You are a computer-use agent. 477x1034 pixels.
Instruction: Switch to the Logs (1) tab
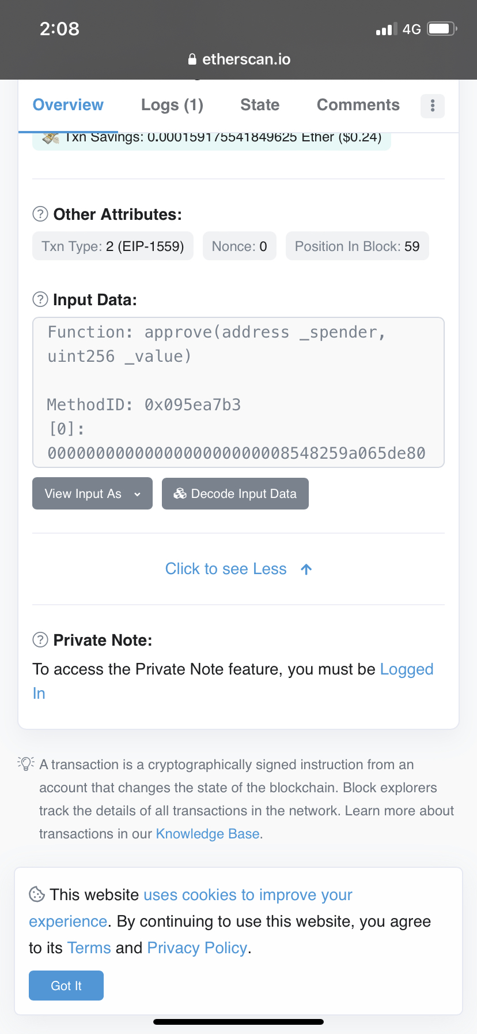(172, 105)
